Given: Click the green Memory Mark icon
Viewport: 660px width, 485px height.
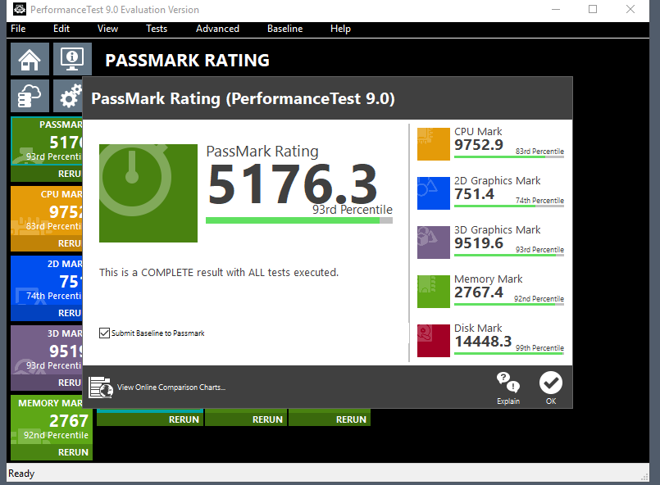Looking at the screenshot, I should [434, 292].
